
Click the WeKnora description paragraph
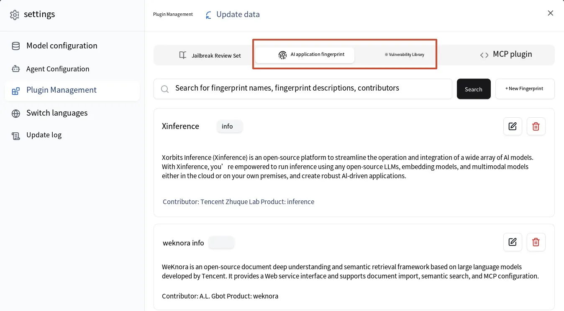coord(350,271)
